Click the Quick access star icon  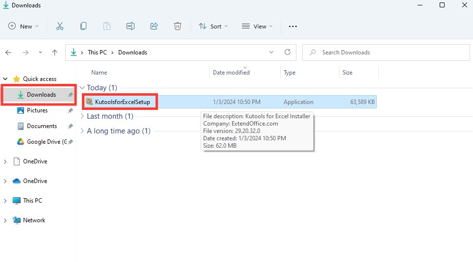click(17, 79)
